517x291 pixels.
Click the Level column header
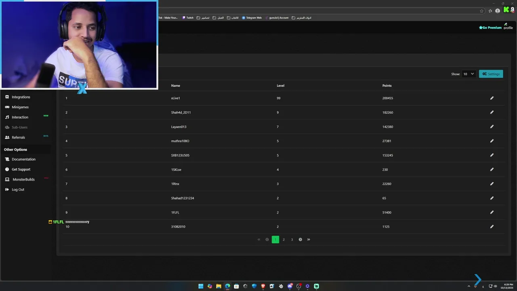pos(280,86)
